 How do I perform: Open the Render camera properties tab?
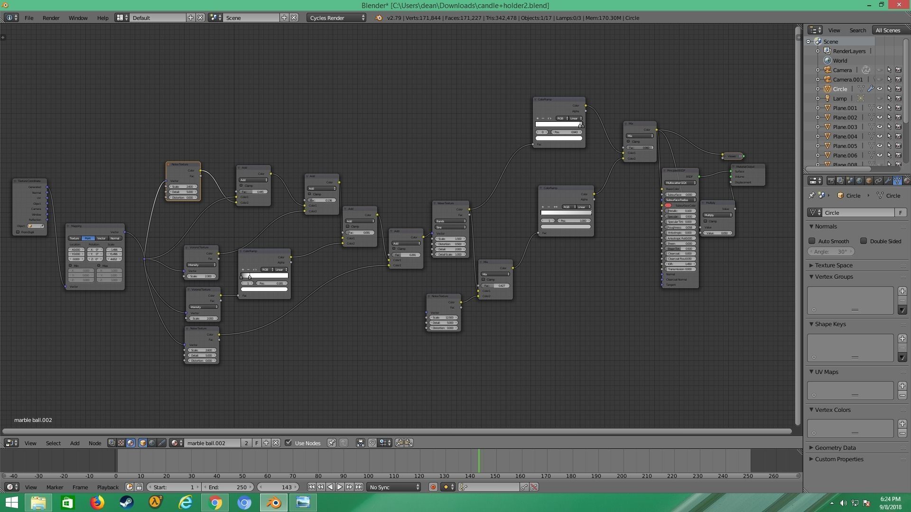click(831, 181)
